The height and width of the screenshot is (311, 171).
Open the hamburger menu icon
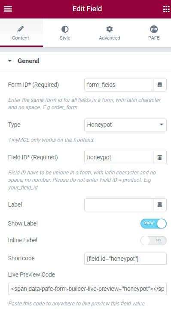coord(8,9)
